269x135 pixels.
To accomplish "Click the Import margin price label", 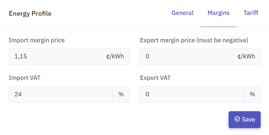I will (x=37, y=40).
